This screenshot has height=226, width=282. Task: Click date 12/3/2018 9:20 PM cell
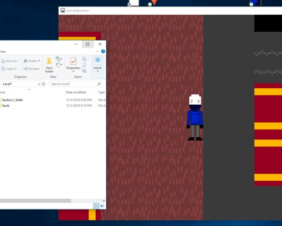point(79,100)
